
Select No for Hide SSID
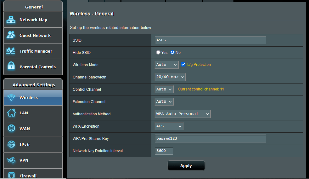(172, 53)
